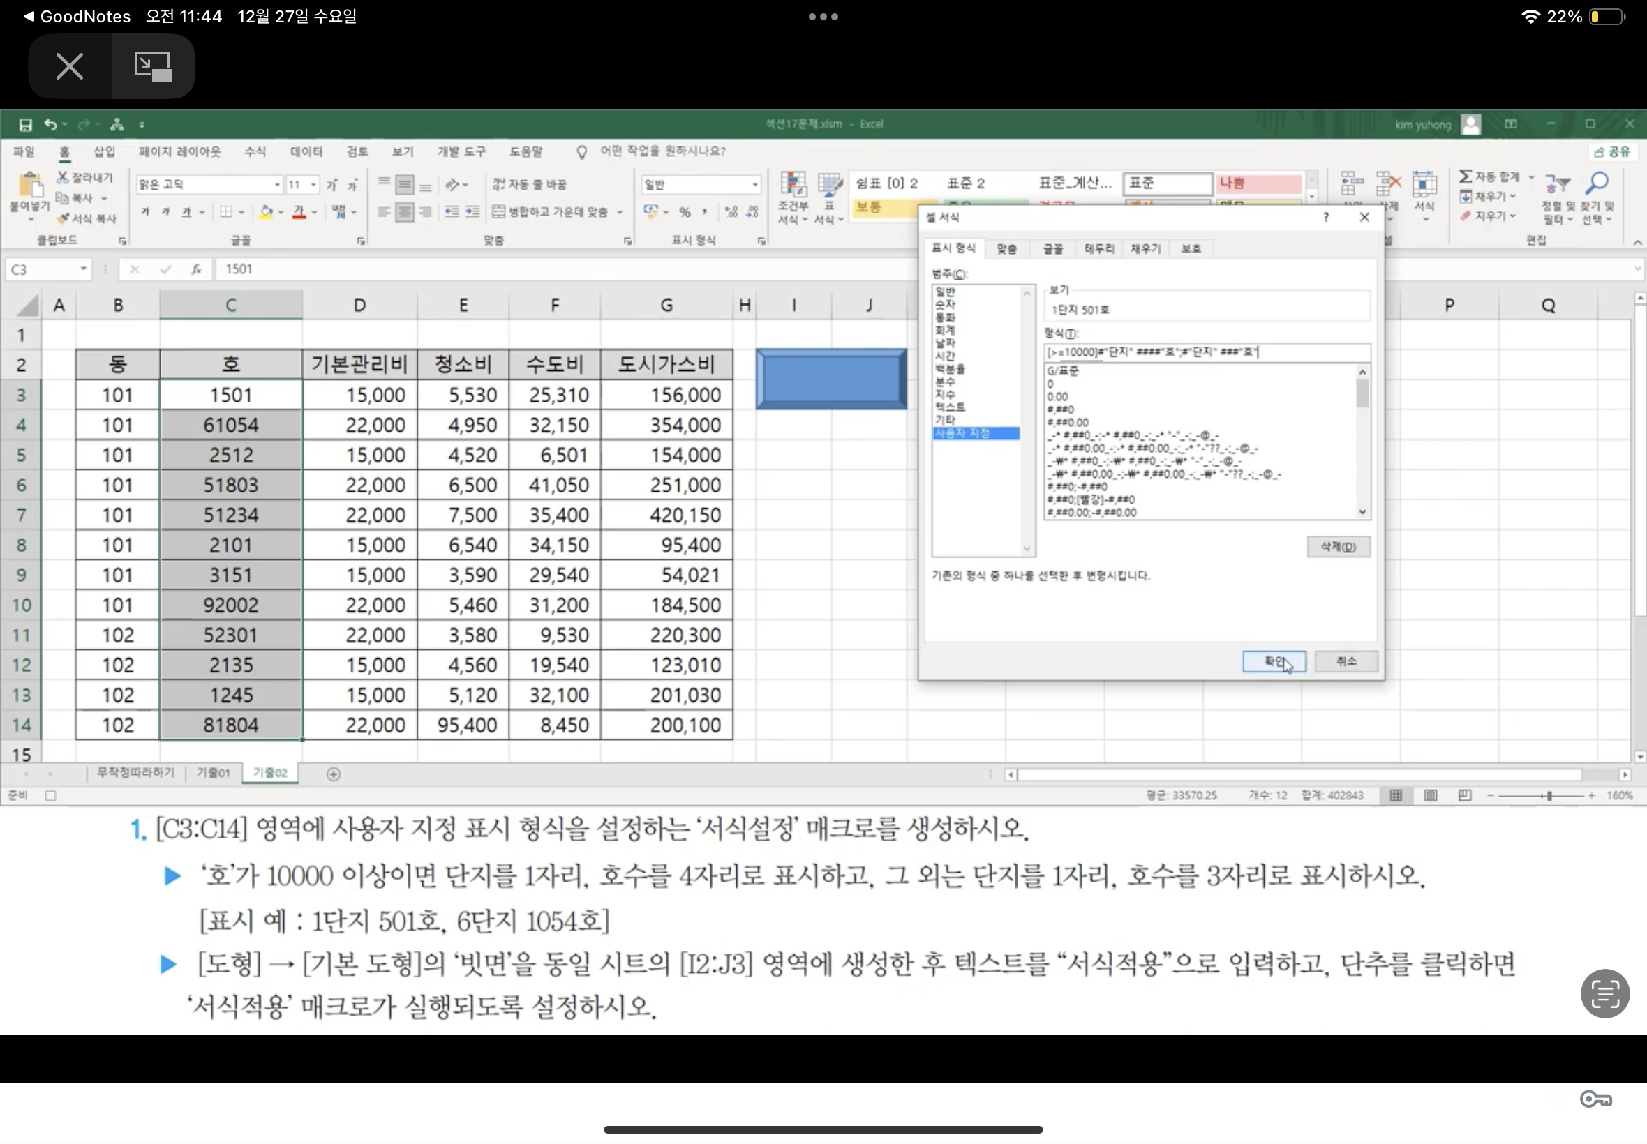Toggle center horizontal alignment in the ribbon
The height and width of the screenshot is (1144, 1647).
404,211
